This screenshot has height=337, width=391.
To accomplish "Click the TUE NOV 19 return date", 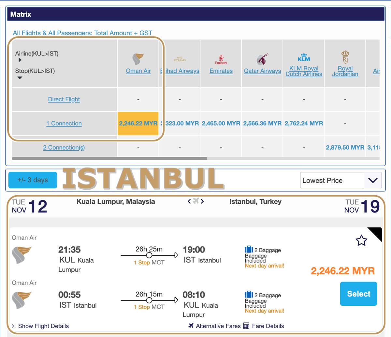I will [362, 206].
